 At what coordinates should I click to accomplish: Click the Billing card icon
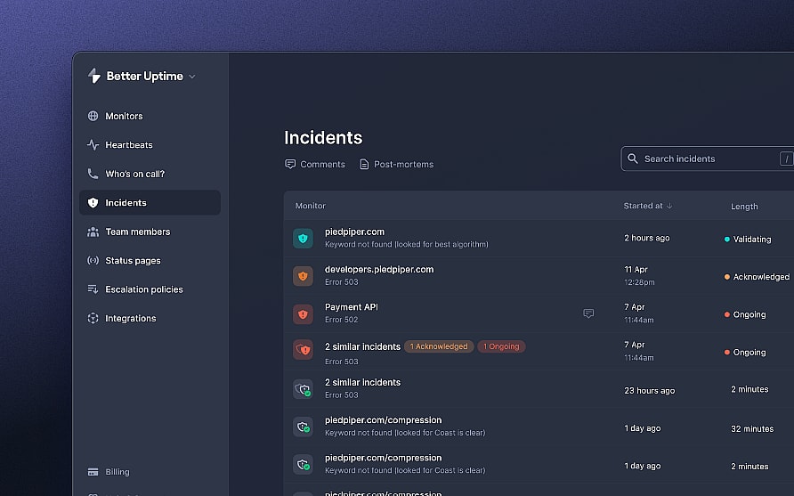click(93, 472)
